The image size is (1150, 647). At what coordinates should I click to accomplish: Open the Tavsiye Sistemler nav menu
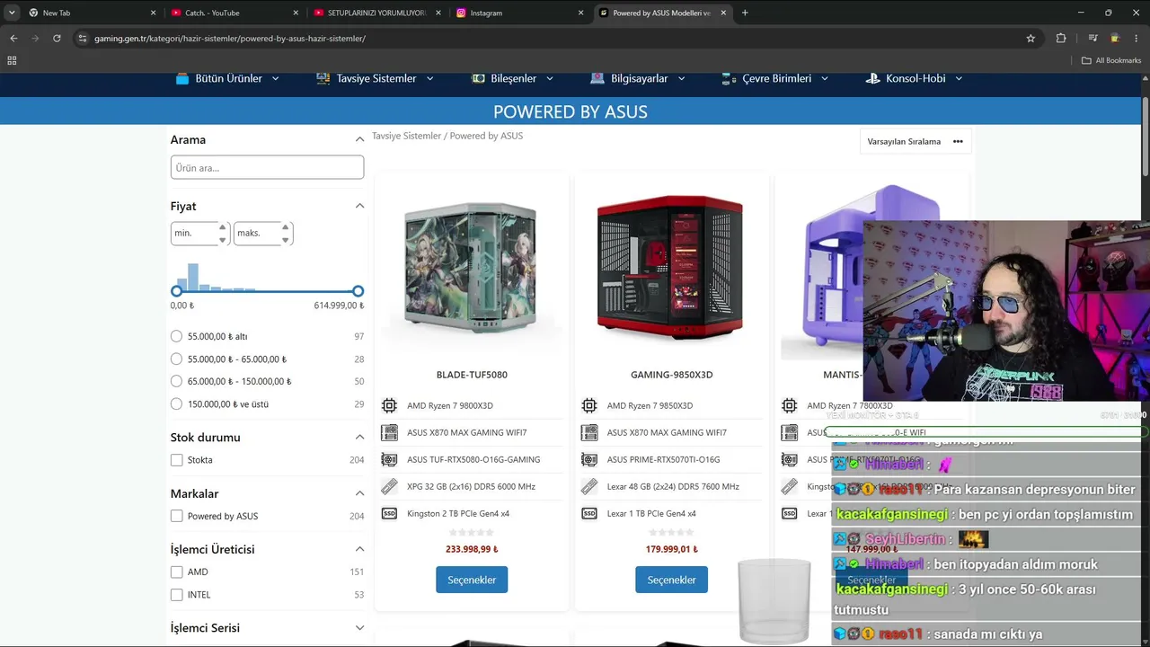[376, 78]
